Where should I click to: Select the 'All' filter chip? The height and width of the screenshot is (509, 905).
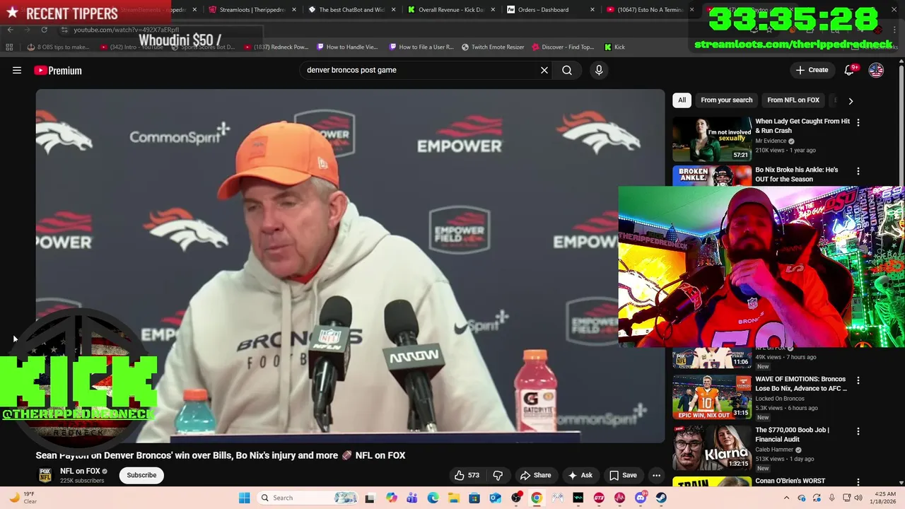click(x=682, y=100)
